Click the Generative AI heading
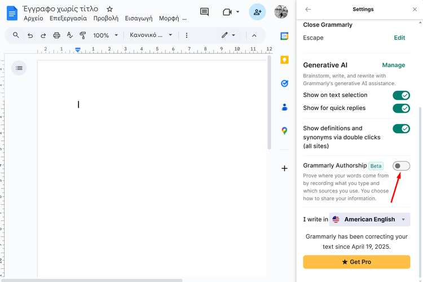423x282 pixels. tap(325, 65)
